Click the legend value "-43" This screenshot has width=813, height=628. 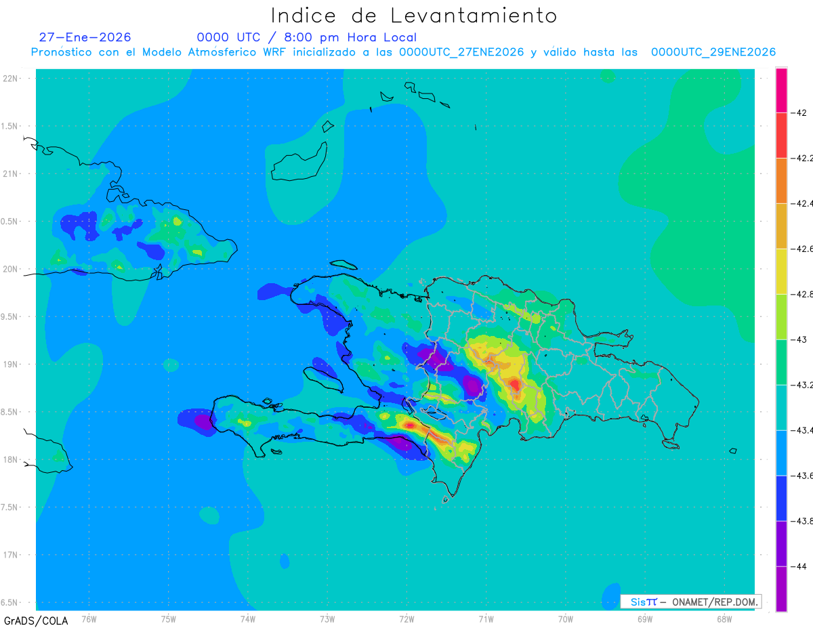tap(800, 339)
